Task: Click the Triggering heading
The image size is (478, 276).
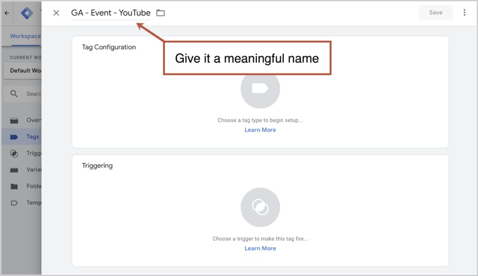Action: pos(97,165)
